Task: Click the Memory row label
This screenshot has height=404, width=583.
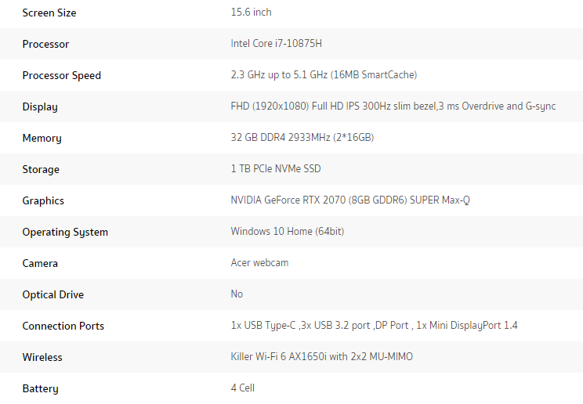Action: coord(42,139)
